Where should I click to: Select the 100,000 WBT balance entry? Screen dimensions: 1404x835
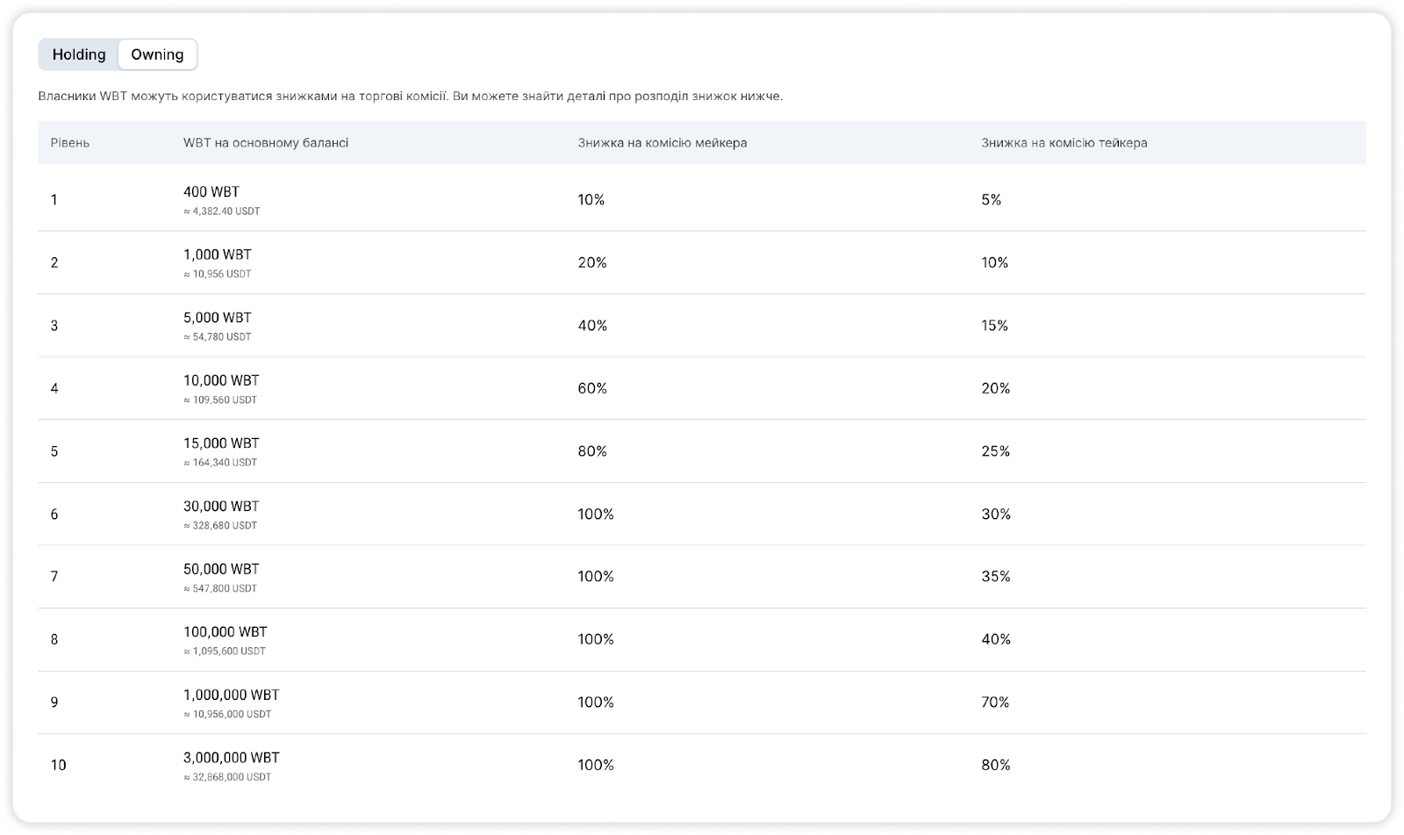click(226, 632)
